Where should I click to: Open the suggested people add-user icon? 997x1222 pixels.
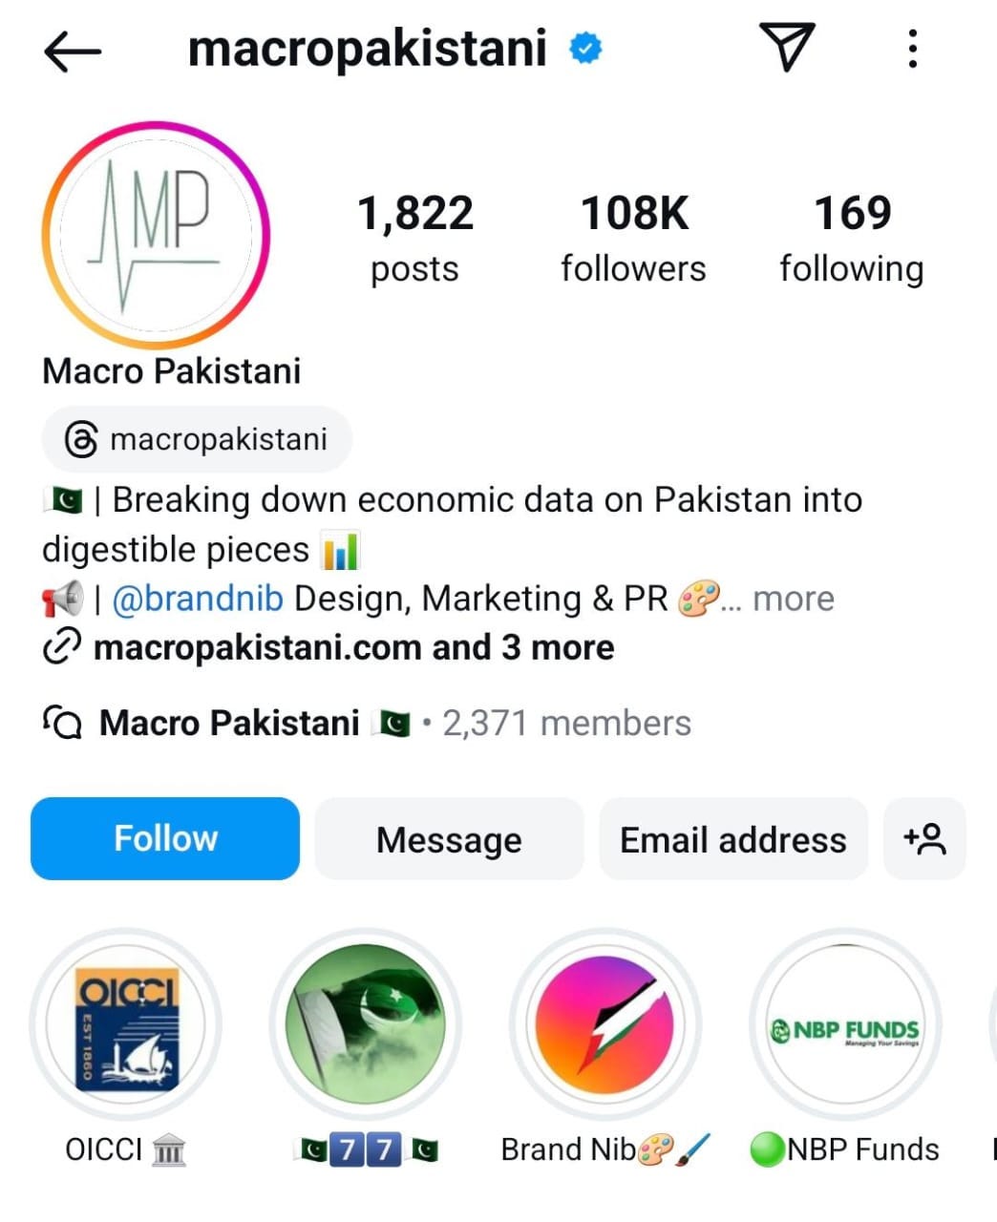click(924, 838)
